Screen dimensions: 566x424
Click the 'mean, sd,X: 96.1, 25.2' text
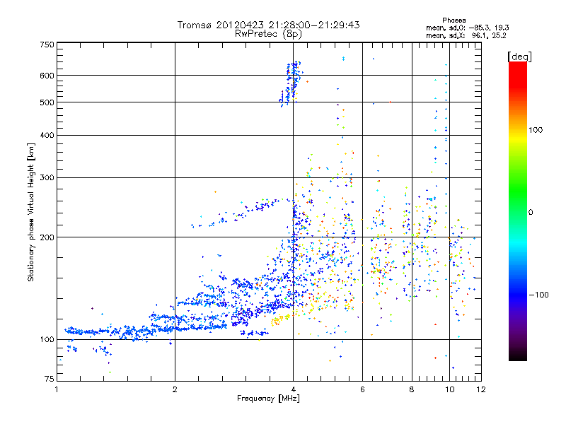pyautogui.click(x=466, y=35)
